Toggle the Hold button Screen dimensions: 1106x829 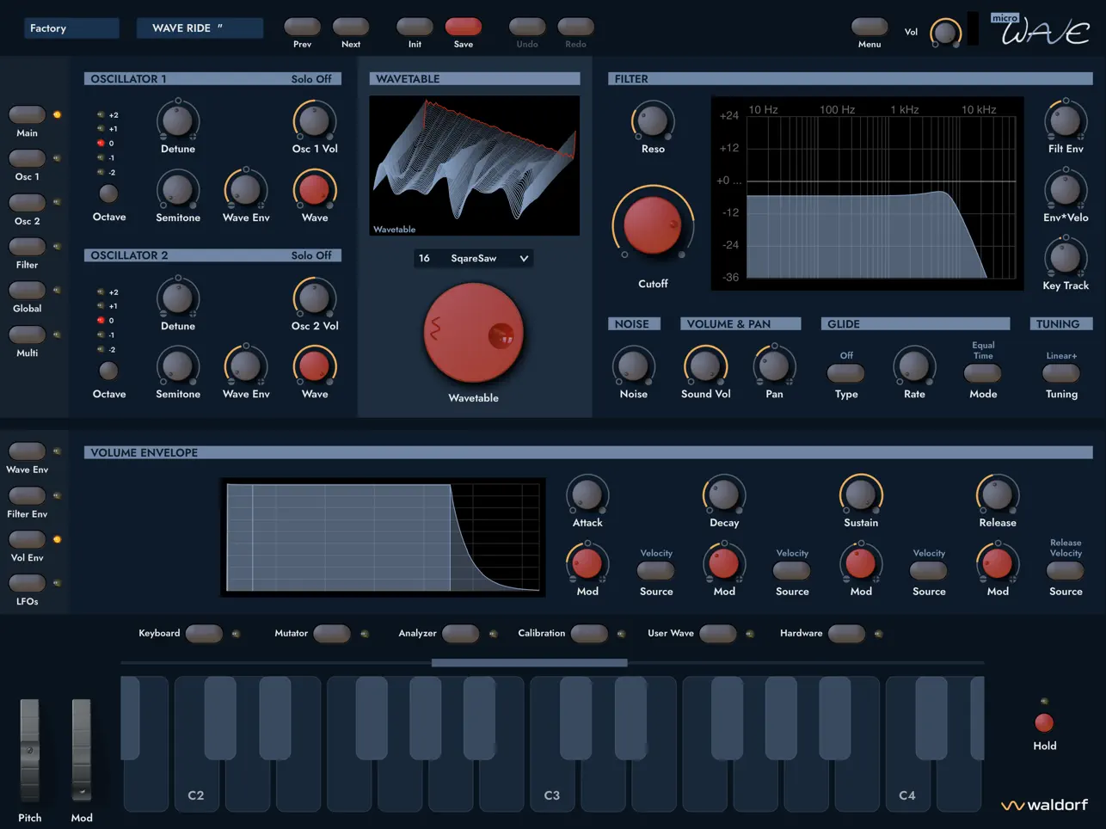coord(1044,722)
